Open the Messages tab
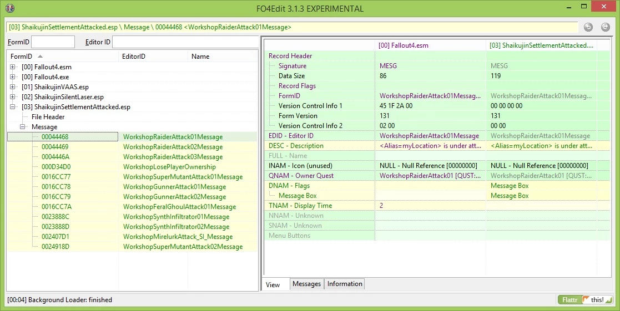The image size is (620, 311). [306, 284]
